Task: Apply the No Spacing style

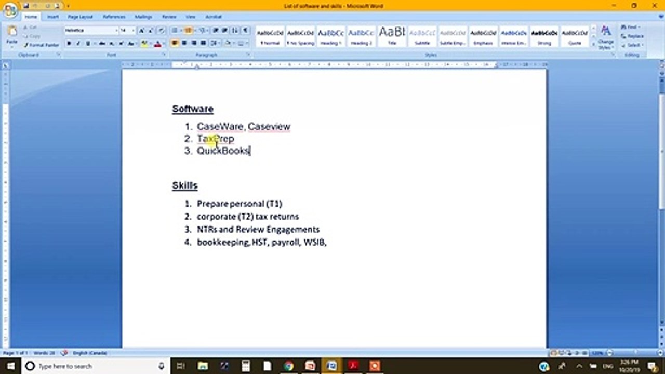Action: coord(300,36)
